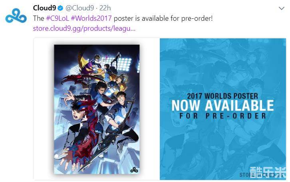Open the #C9LoL hashtag

pos(58,18)
